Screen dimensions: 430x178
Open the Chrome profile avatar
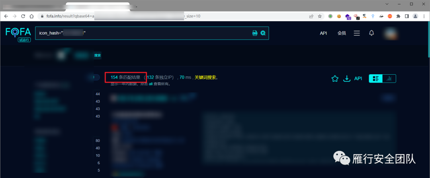[415, 16]
